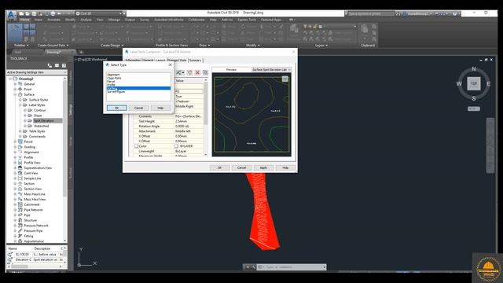
Task: Expand the Parcel tree node
Action: point(15,141)
